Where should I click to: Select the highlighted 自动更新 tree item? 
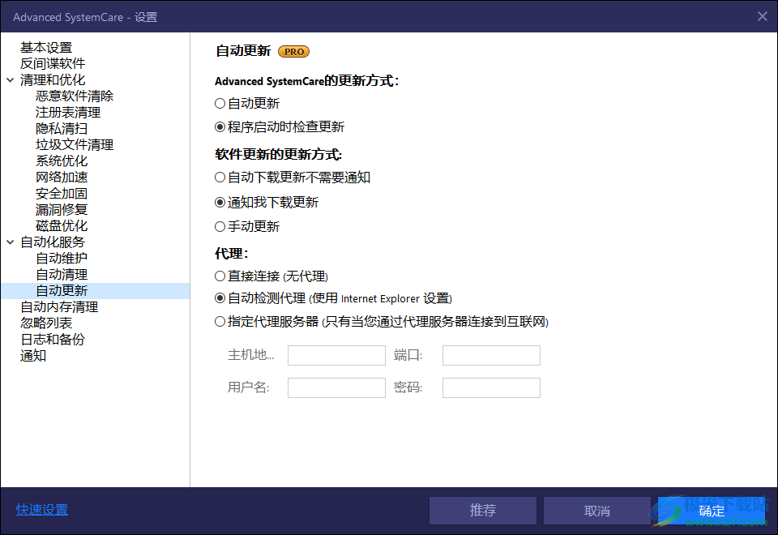pyautogui.click(x=62, y=291)
